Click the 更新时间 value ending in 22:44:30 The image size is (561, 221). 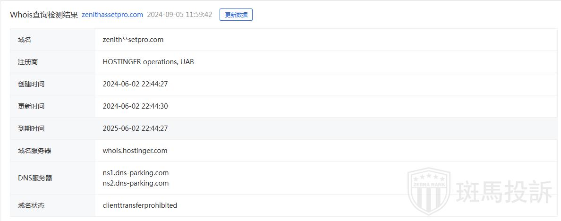click(x=135, y=106)
